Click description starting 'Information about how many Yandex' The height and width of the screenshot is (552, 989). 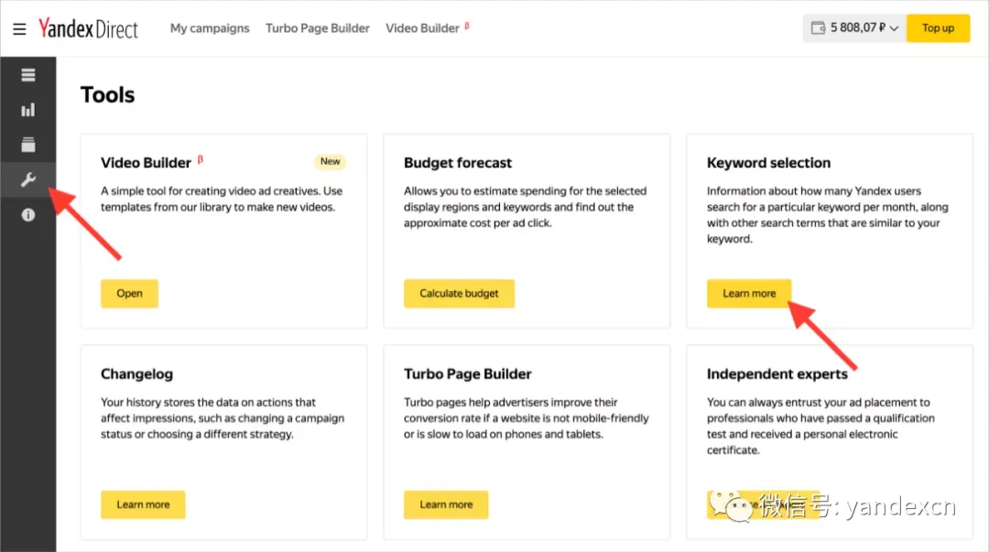pyautogui.click(x=828, y=215)
